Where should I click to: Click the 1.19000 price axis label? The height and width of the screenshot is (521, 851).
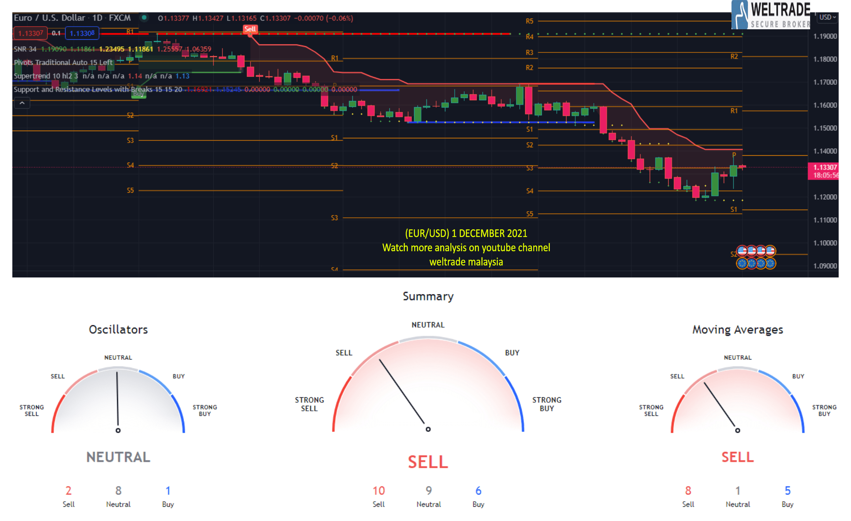pyautogui.click(x=825, y=36)
